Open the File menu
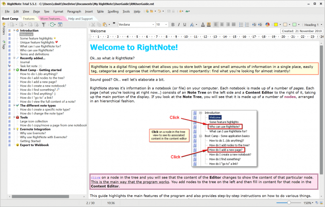The width and height of the screenshot is (325, 207). [x=7, y=11]
